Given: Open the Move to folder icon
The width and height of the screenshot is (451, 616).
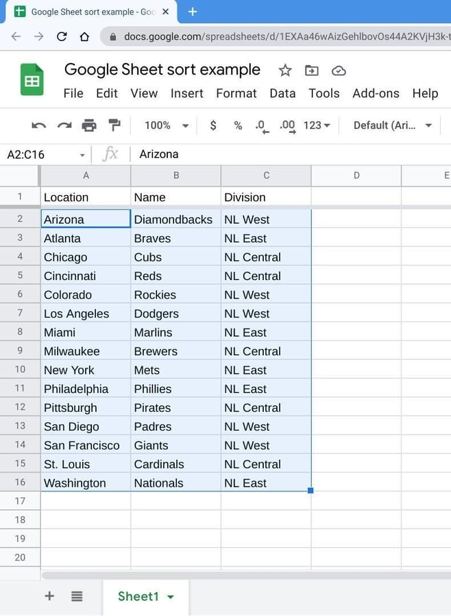Looking at the screenshot, I should (312, 70).
